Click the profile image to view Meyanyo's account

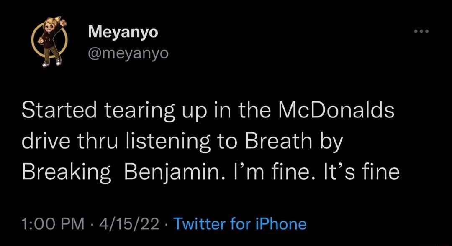click(50, 42)
